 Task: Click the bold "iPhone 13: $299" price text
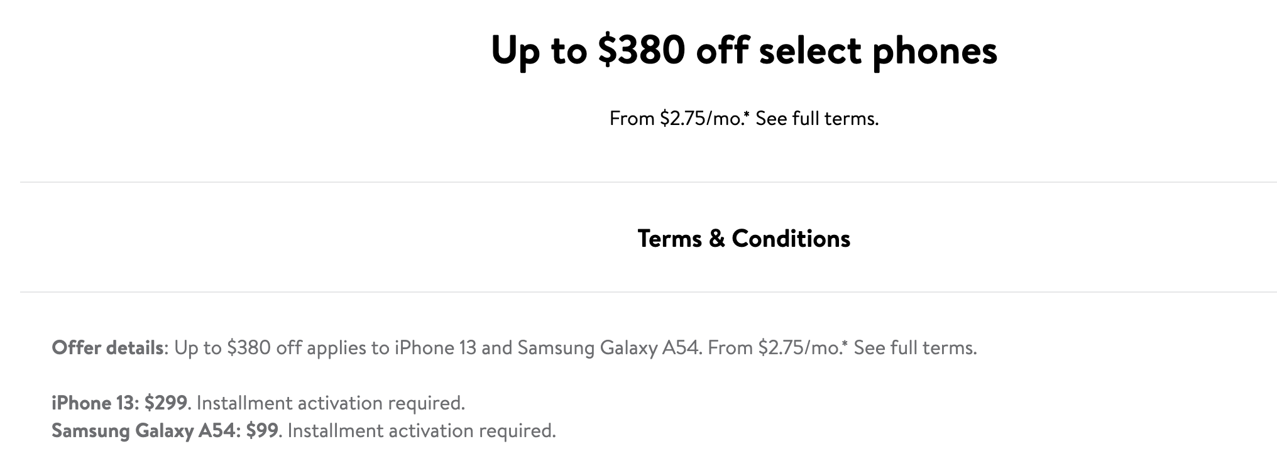(x=119, y=403)
